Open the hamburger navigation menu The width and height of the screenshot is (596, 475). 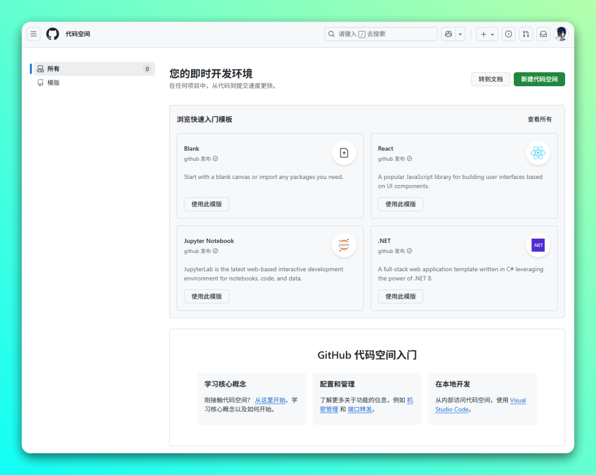pos(34,34)
